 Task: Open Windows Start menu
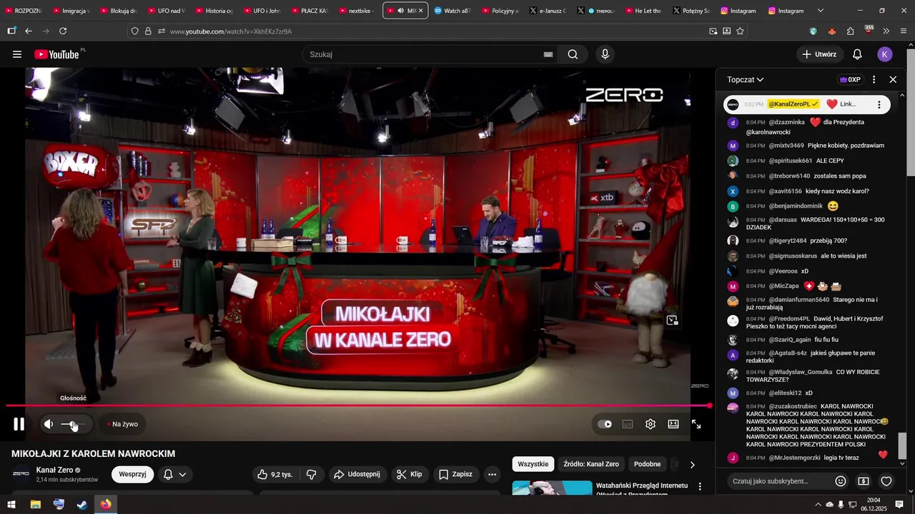(x=11, y=505)
